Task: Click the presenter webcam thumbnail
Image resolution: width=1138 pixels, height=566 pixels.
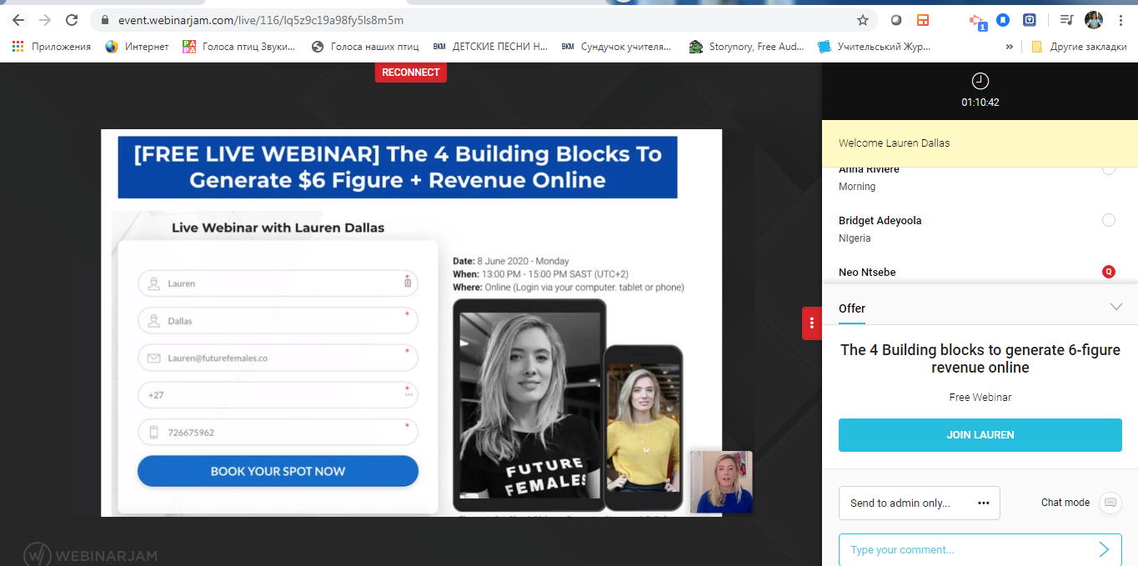Action: [721, 482]
